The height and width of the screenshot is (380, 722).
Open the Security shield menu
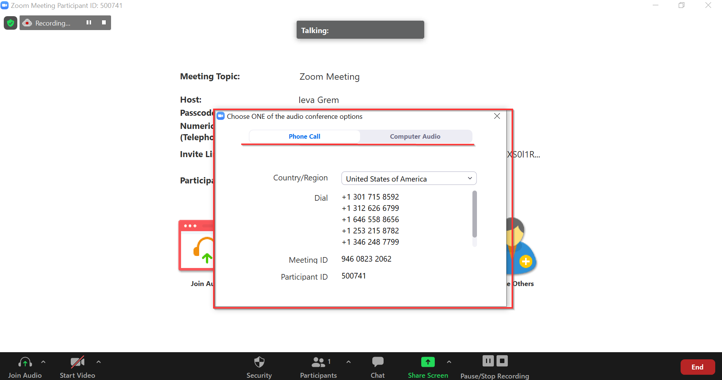(x=259, y=362)
